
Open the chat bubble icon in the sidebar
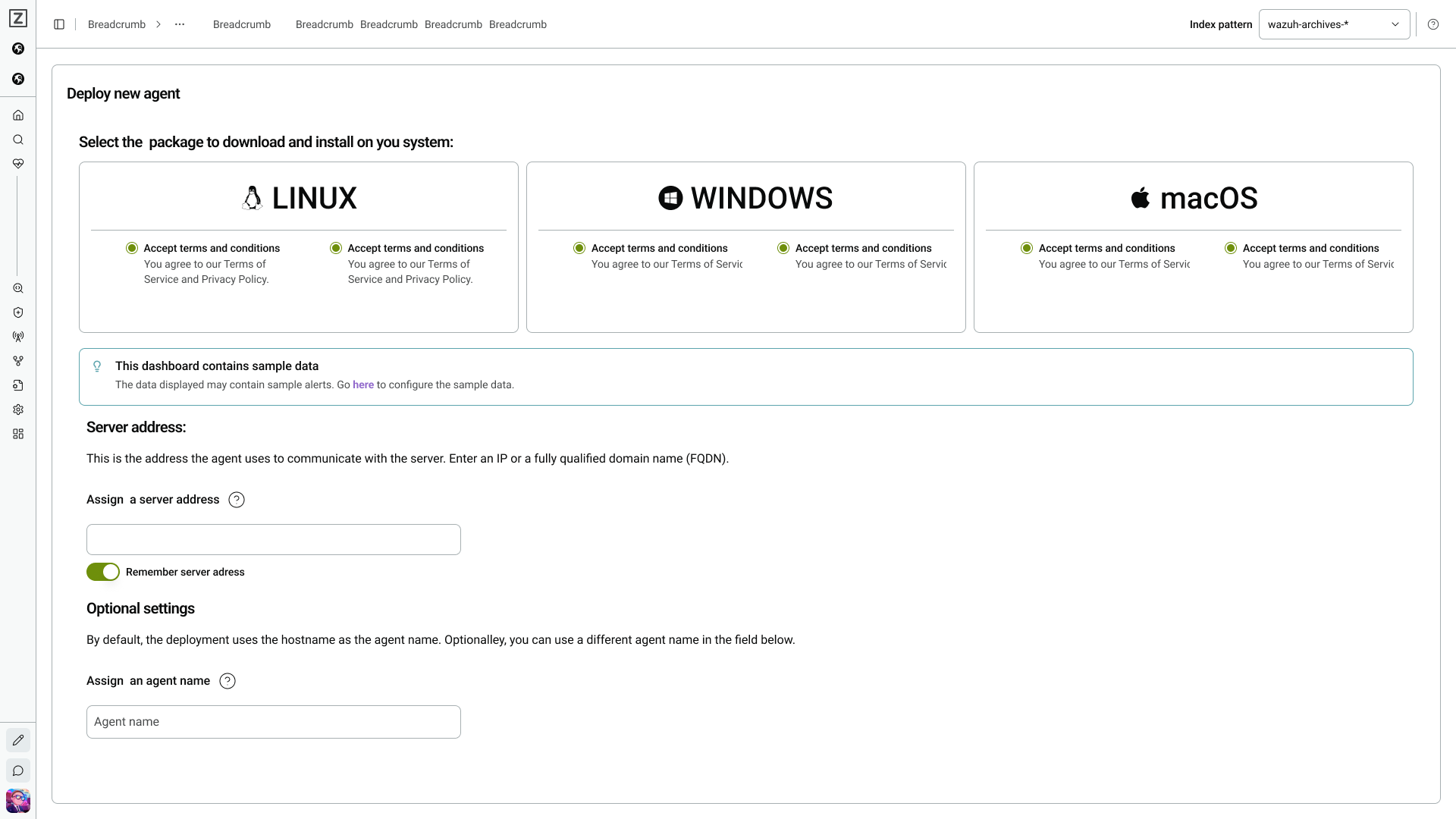click(18, 770)
